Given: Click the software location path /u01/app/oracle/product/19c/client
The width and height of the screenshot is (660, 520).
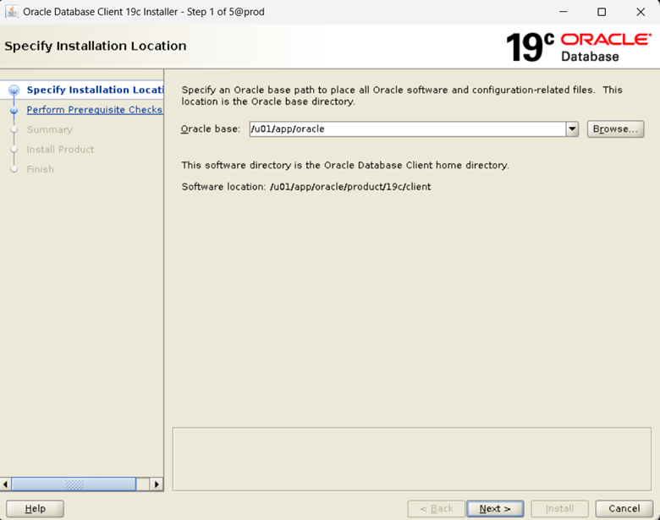Looking at the screenshot, I should coord(350,187).
